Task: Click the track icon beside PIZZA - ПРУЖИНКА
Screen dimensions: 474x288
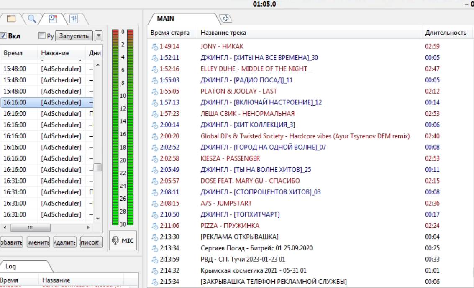Action: [x=154, y=226]
